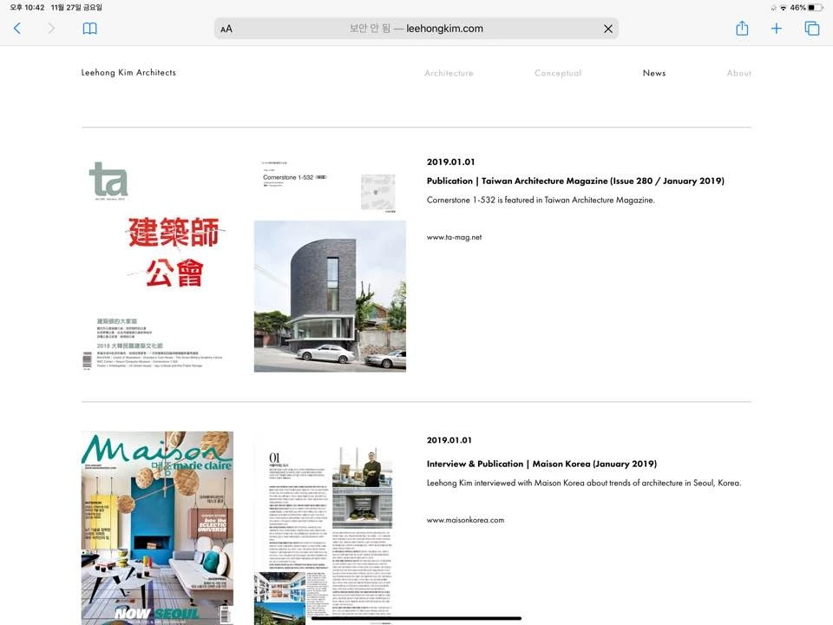Visit the www.ta-mag.net link
Screen dimensions: 833x625
(x=454, y=237)
